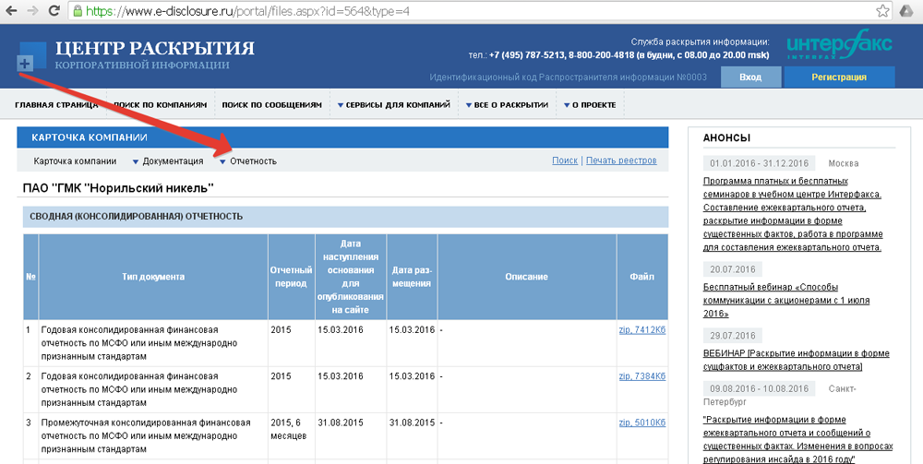Bookmark this page with the star icon
Viewport: 923px width, 464px height.
pyautogui.click(x=882, y=12)
